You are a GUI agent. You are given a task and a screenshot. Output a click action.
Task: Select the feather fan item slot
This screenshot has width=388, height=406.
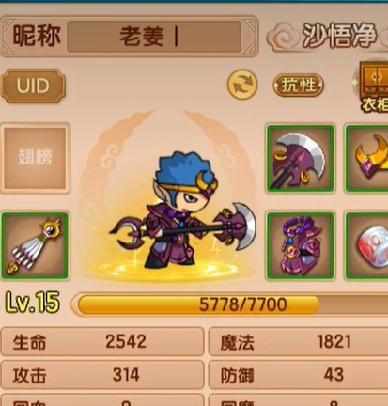35,245
